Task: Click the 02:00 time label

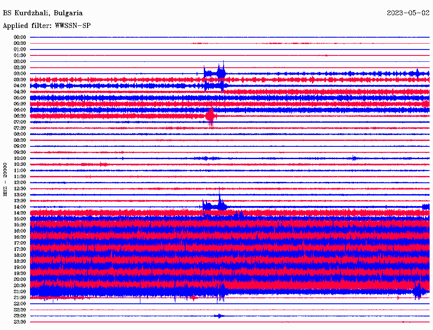Action: point(20,61)
